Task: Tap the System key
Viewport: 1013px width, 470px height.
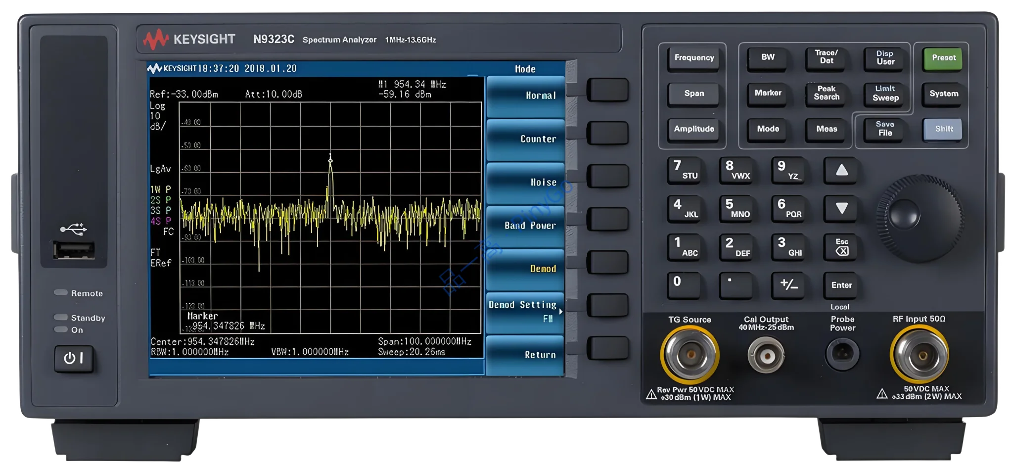Action: coord(944,94)
